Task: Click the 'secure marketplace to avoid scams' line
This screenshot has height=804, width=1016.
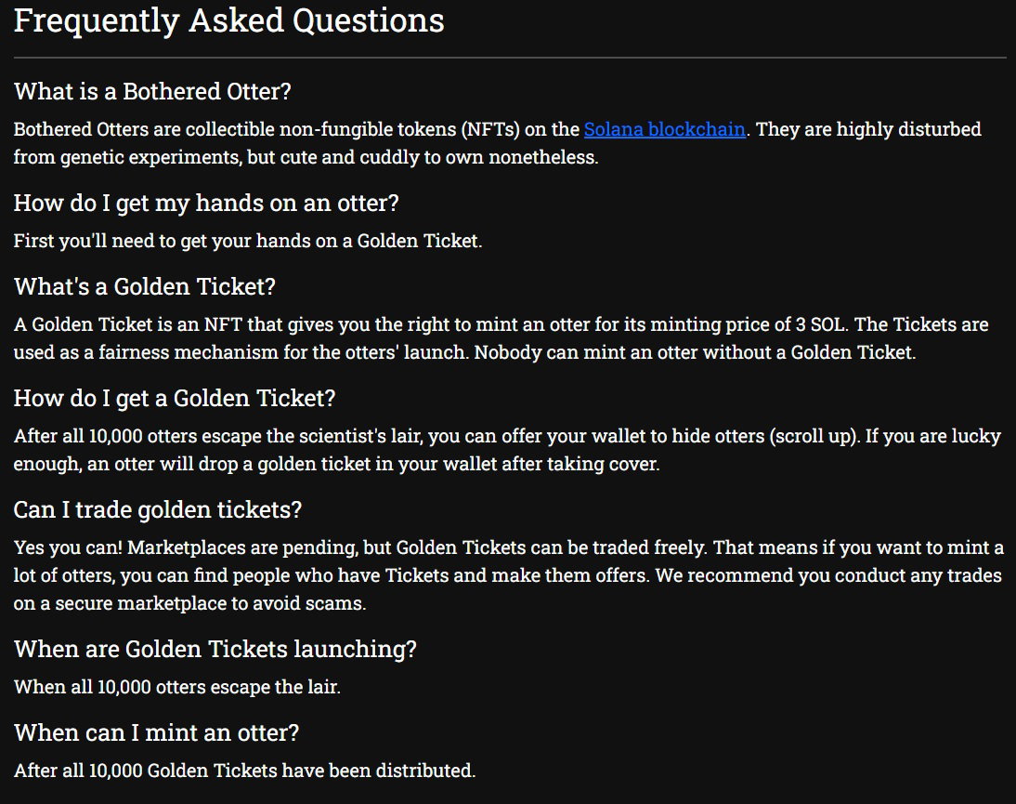Action: [189, 603]
